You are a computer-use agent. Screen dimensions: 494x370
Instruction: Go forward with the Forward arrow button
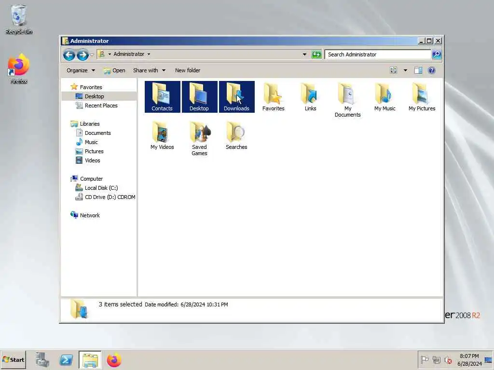tap(82, 55)
